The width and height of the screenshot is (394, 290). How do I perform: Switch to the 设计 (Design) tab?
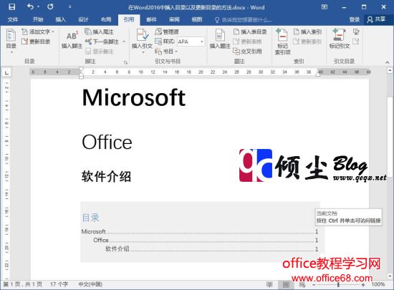(83, 19)
